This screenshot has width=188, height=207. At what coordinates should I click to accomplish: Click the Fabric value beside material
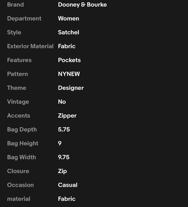[x=67, y=199]
